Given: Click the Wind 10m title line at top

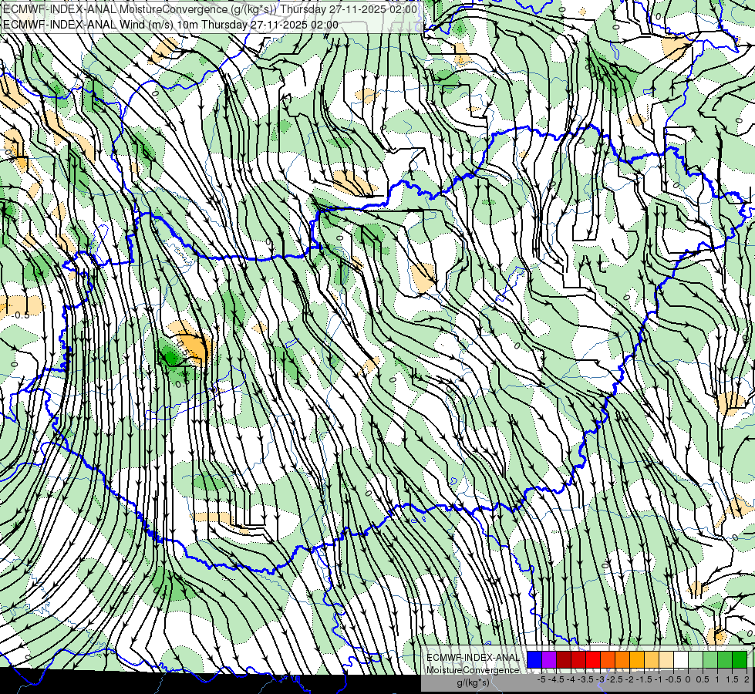Looking at the screenshot, I should (x=170, y=25).
